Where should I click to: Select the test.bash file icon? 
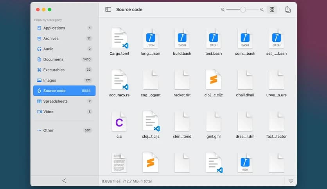[214, 38]
